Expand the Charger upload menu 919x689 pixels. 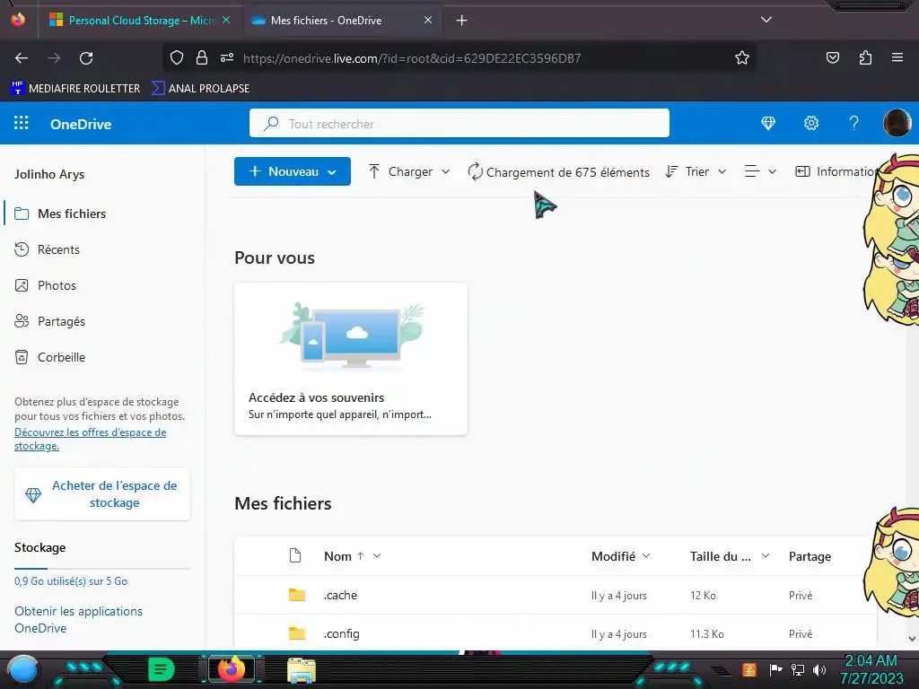pyautogui.click(x=409, y=171)
